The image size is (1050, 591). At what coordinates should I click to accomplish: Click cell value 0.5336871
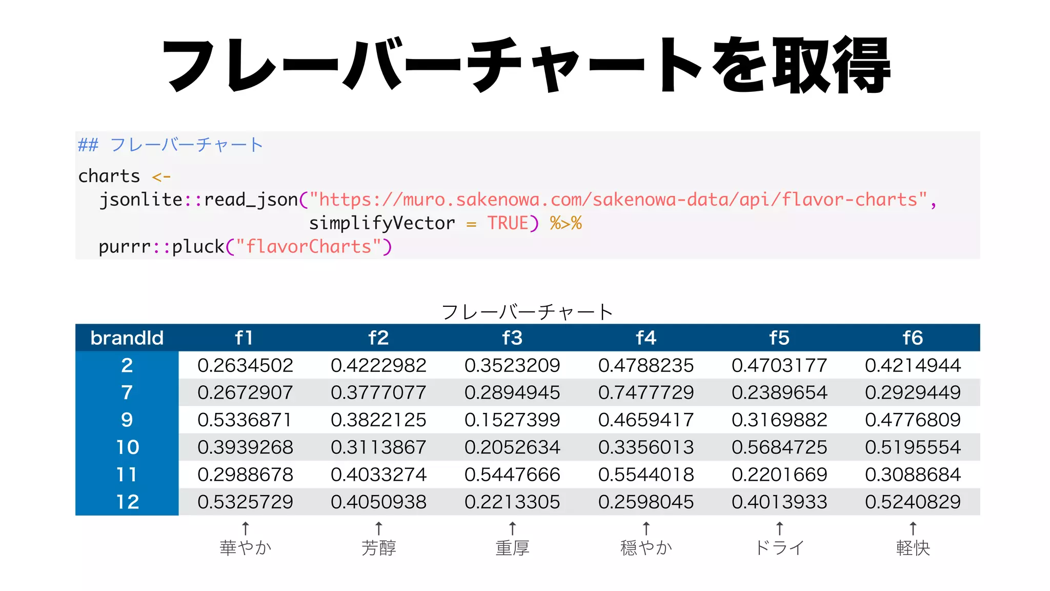click(x=245, y=420)
